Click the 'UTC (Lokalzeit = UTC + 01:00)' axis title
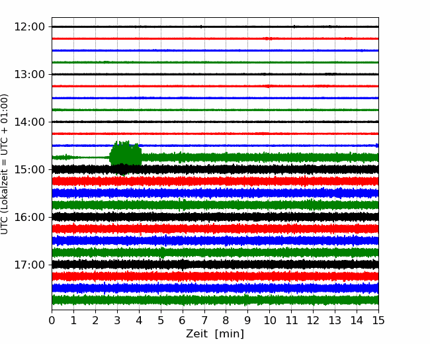Viewport: 430px width, 344px height. [4, 164]
